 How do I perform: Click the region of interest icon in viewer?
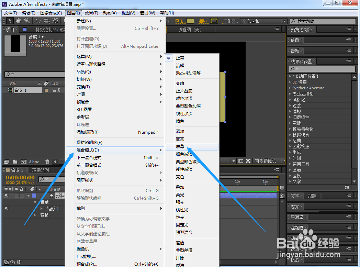click(x=240, y=161)
